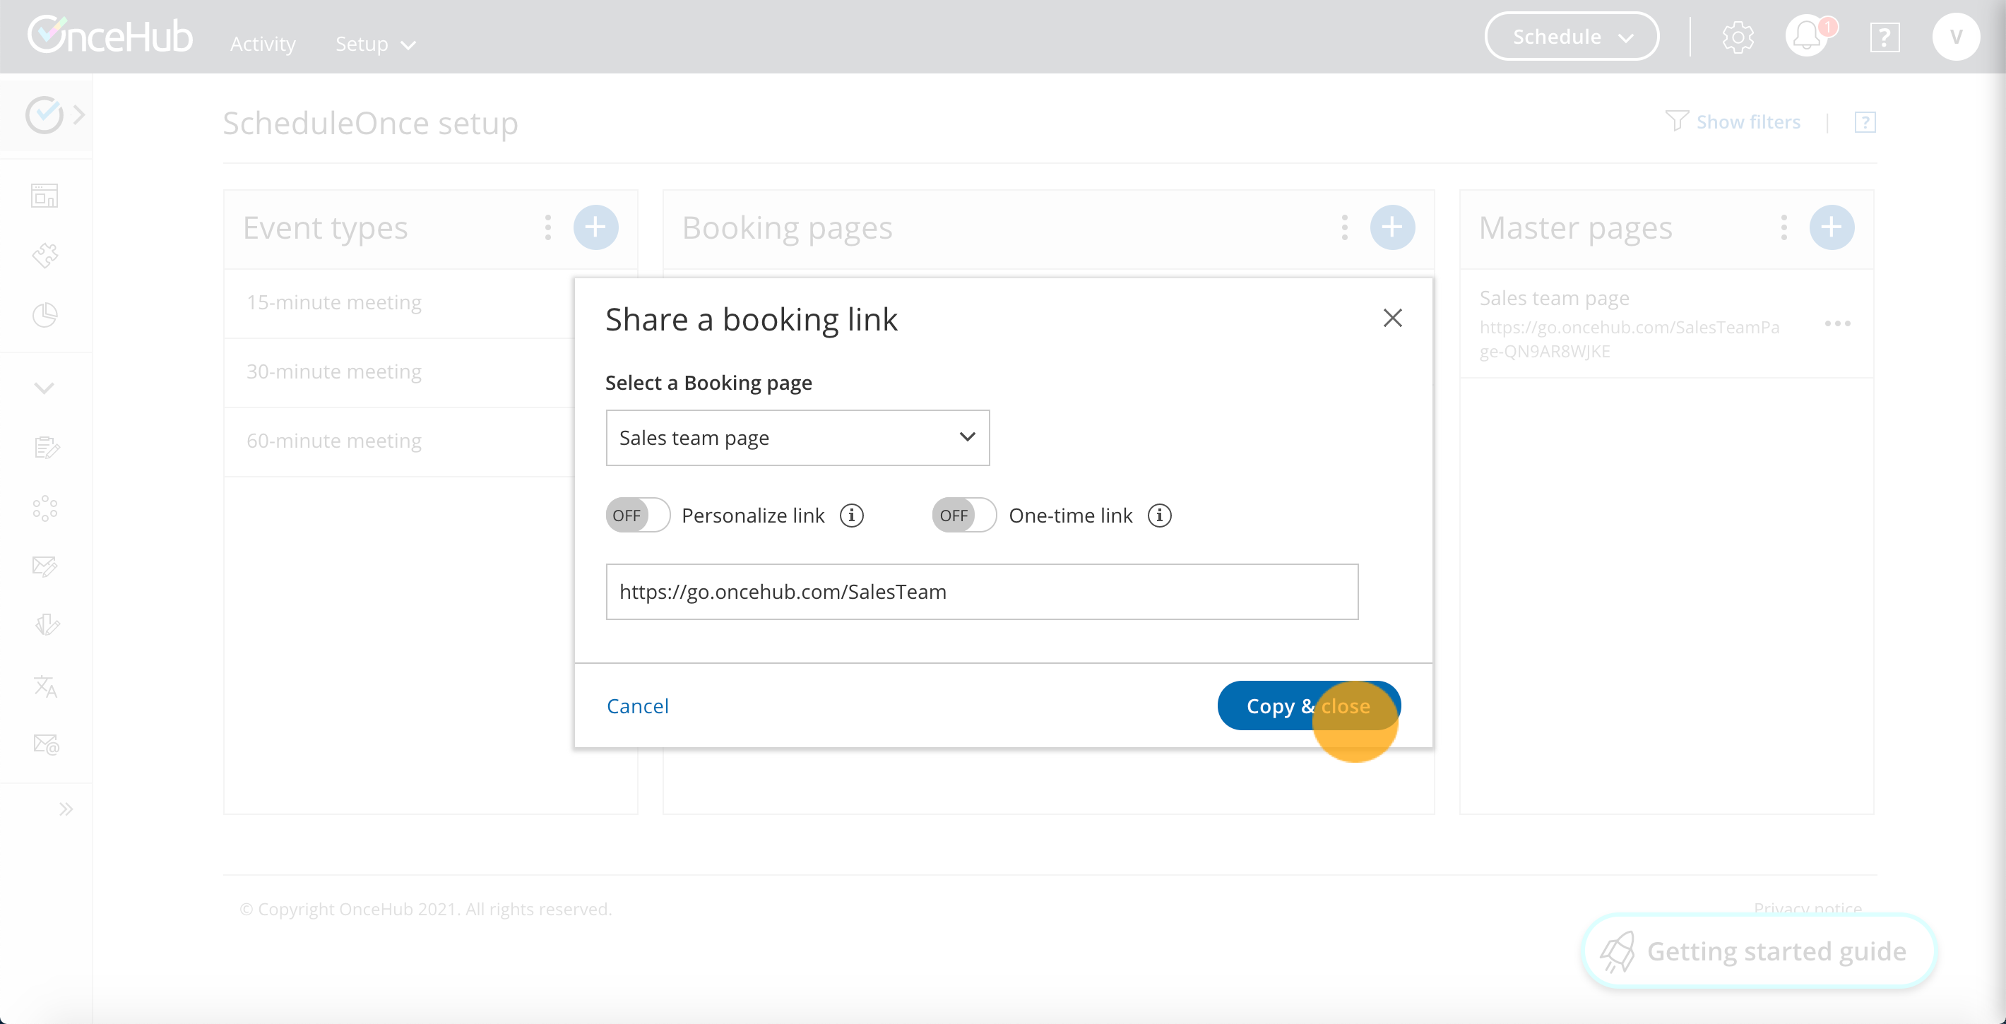The image size is (2006, 1024).
Task: Add a new Master page
Action: click(x=1832, y=227)
